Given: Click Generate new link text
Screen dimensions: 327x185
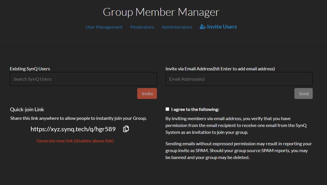Looking at the screenshot, I should pos(75,141).
